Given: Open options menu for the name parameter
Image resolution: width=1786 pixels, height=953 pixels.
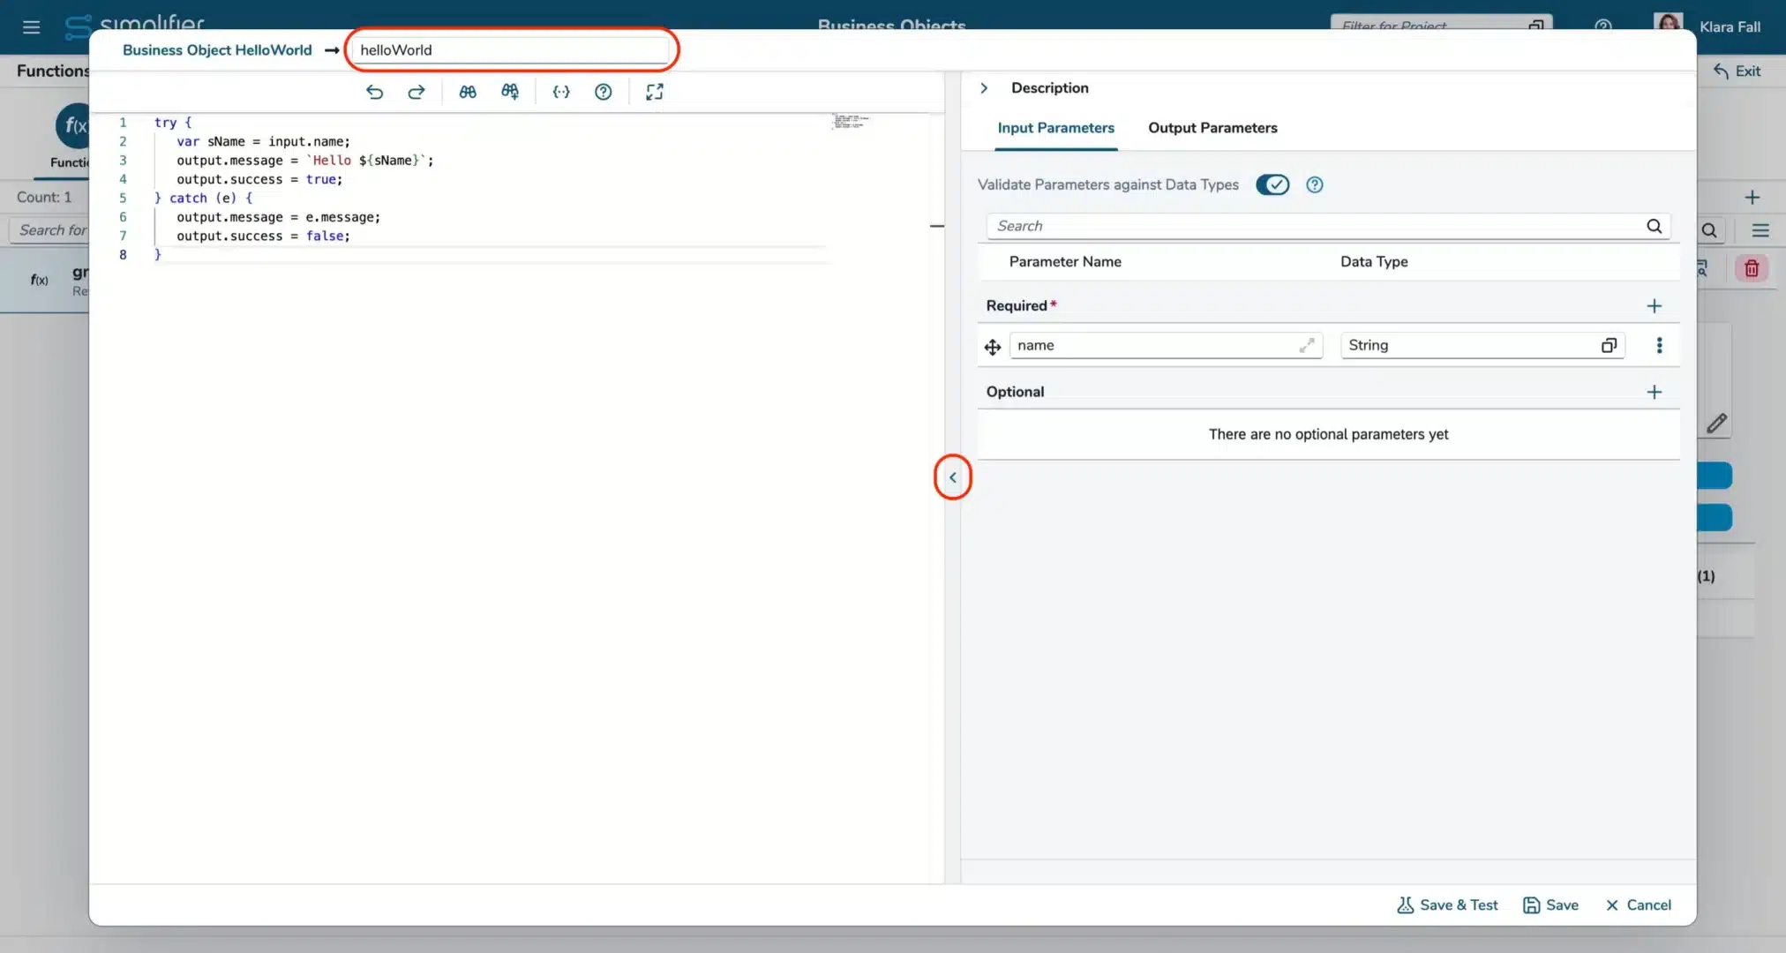Looking at the screenshot, I should click(1660, 345).
